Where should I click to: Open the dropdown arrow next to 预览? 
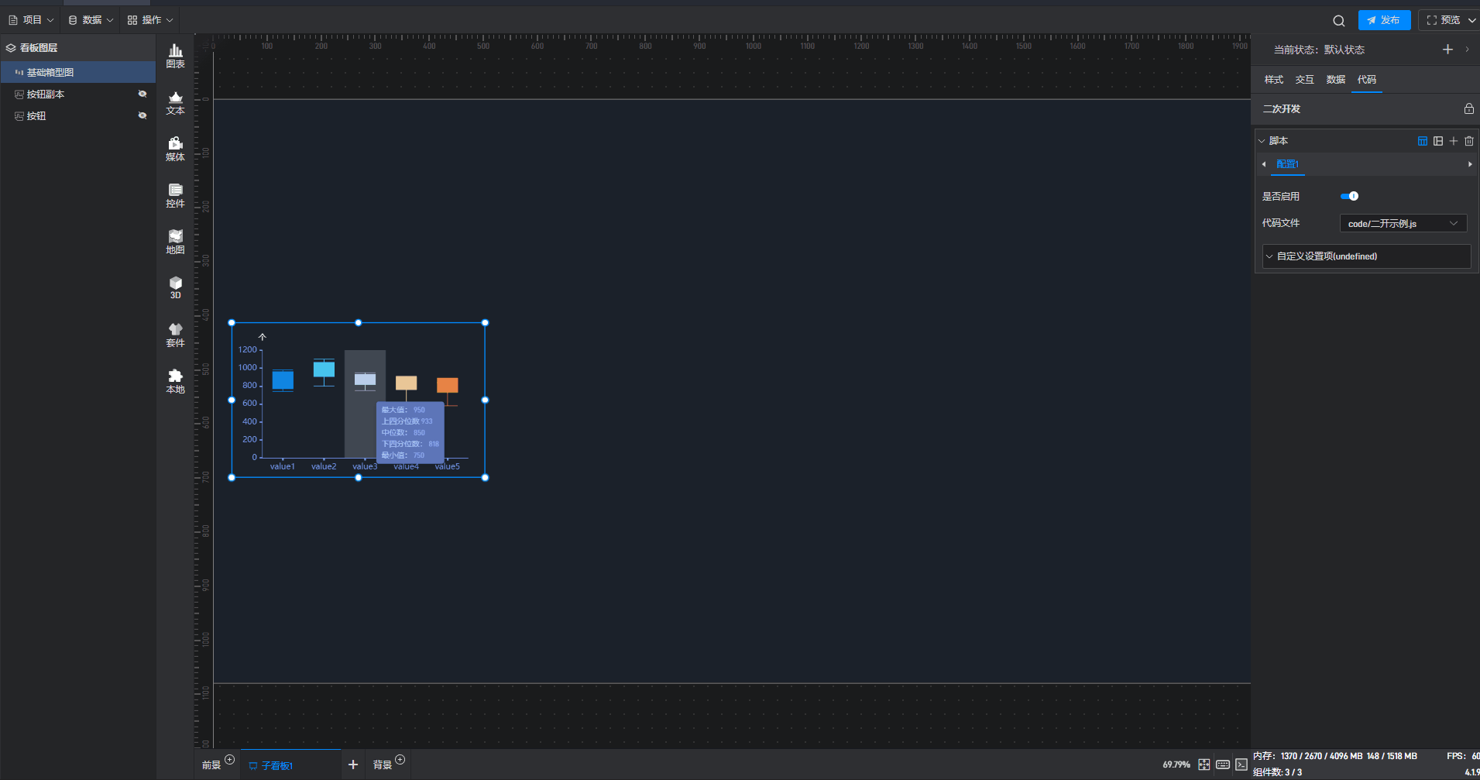(x=1471, y=20)
